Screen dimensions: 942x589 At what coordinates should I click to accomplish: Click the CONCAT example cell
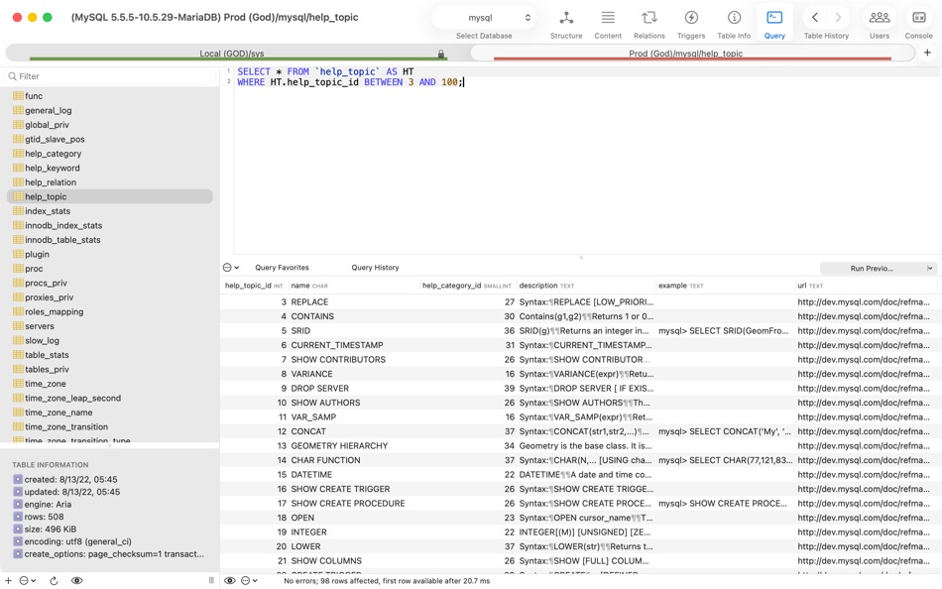tap(725, 431)
